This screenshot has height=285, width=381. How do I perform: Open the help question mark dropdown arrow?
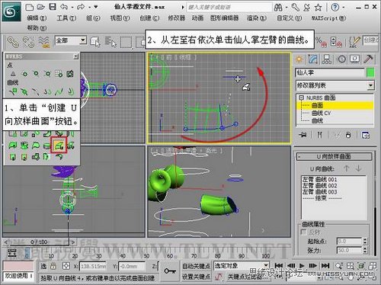point(344,7)
